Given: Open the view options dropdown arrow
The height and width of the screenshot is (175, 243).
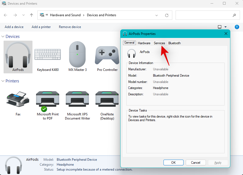Looking at the screenshot, I should click(225, 27).
